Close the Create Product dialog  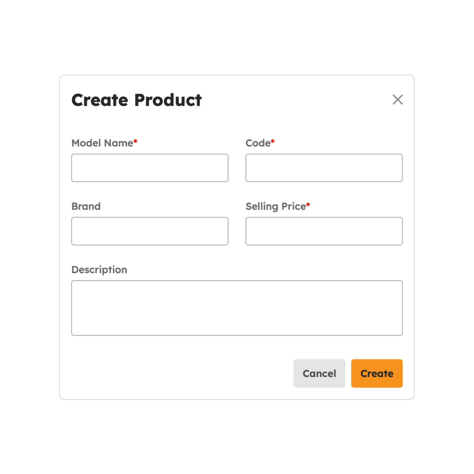coord(398,100)
